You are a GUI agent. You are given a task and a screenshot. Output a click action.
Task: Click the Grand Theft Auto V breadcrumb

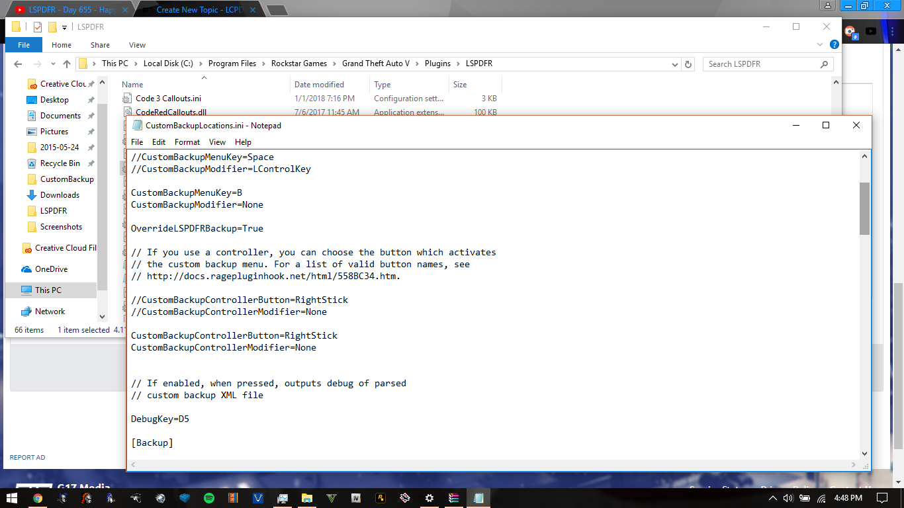[x=376, y=64]
